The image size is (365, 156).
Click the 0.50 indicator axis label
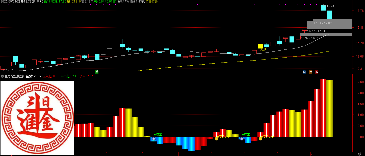360,126
